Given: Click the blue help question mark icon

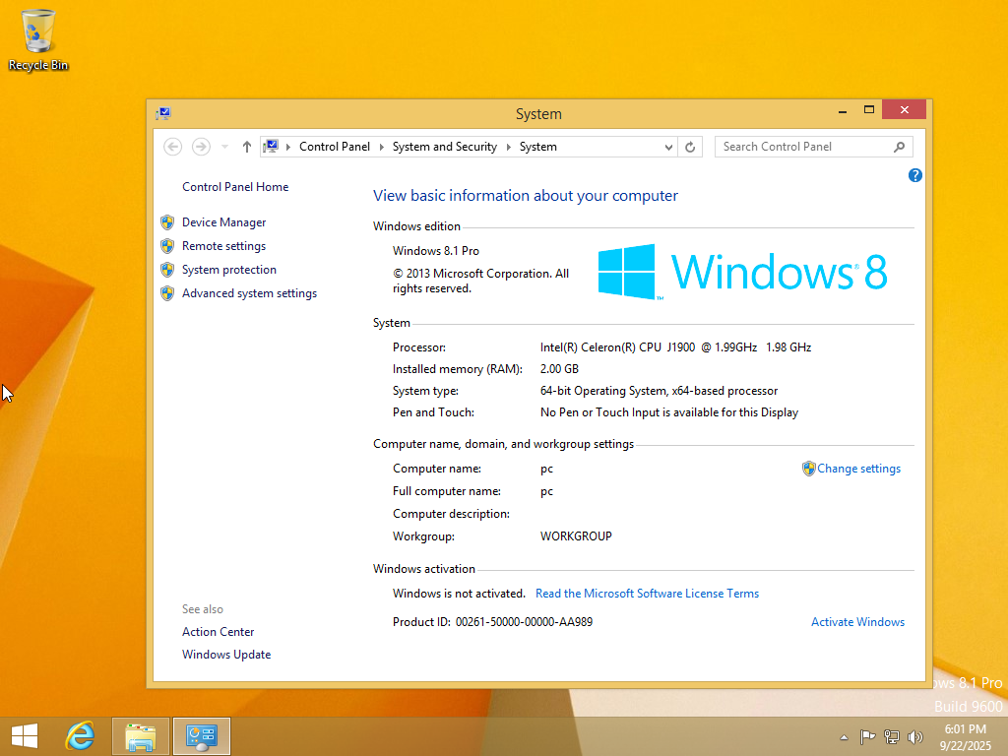Looking at the screenshot, I should pos(915,175).
